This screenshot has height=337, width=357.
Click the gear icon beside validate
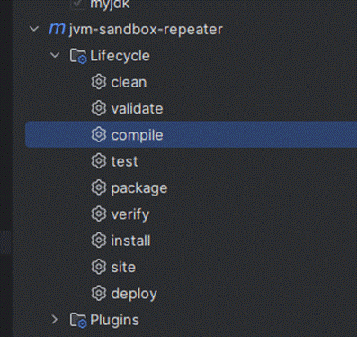(x=99, y=108)
